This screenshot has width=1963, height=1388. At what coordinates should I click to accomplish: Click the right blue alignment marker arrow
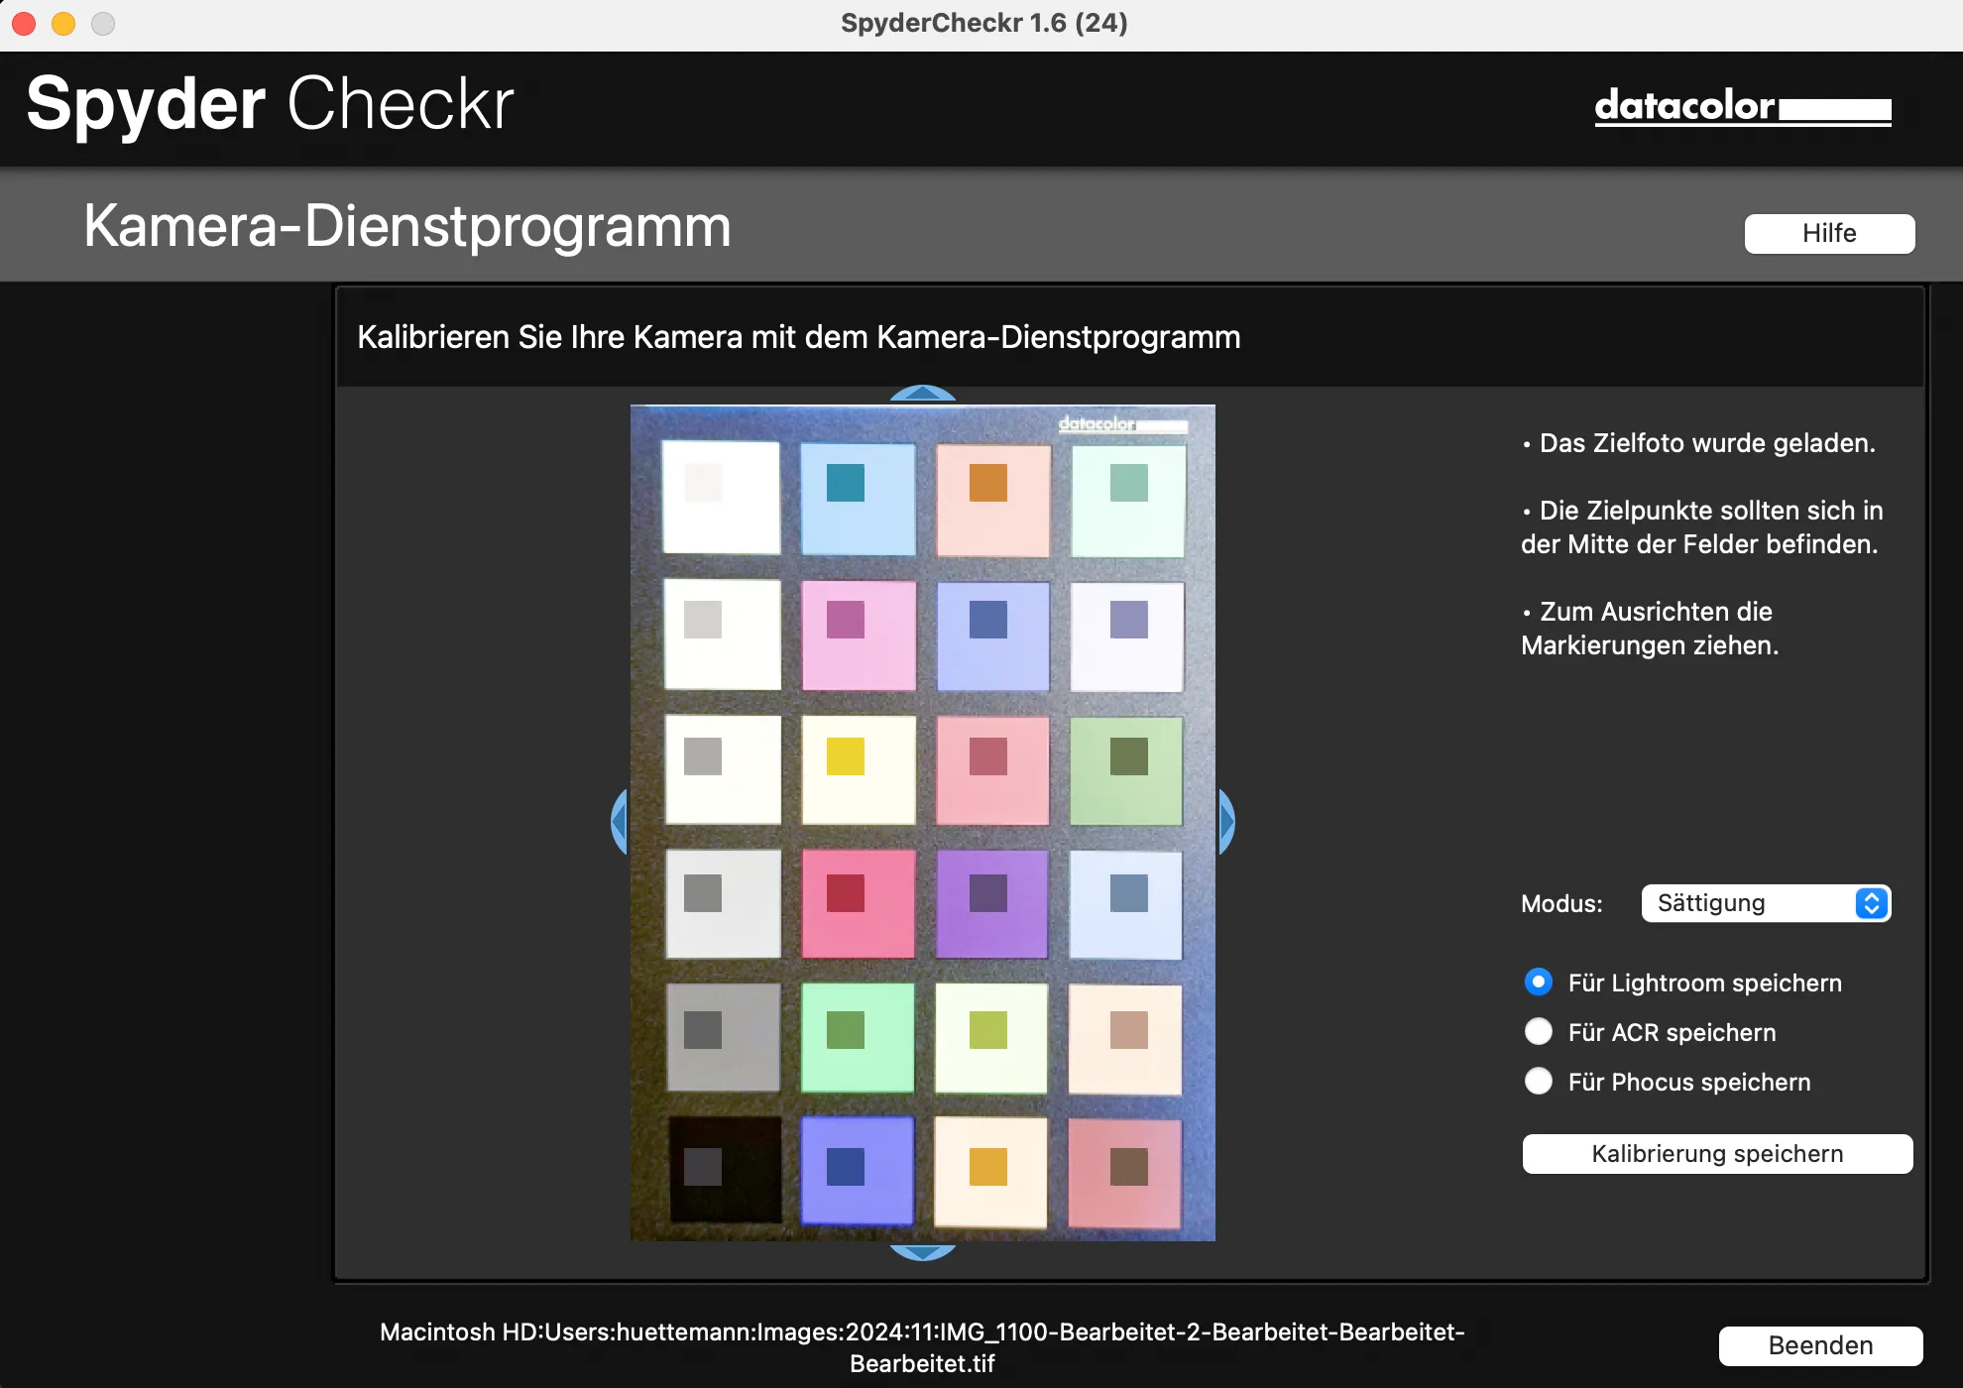point(1226,822)
